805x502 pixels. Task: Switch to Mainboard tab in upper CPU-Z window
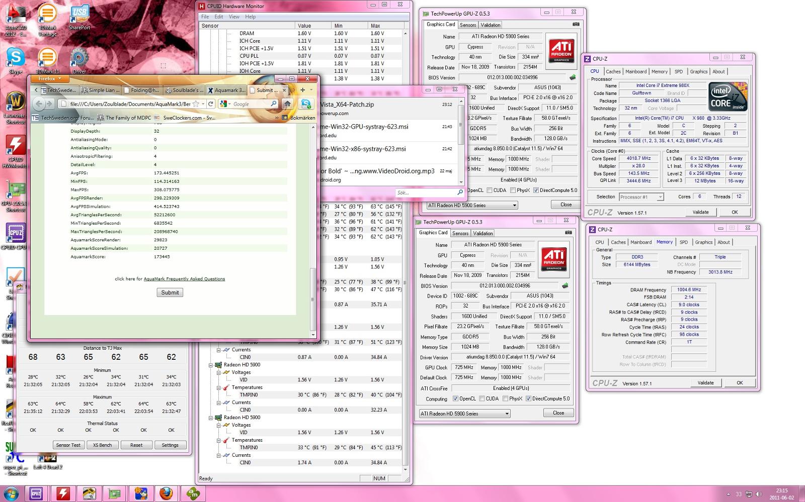(636, 71)
